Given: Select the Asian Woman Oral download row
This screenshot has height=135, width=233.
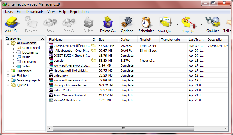Looking at the screenshot, I should coord(138,95).
